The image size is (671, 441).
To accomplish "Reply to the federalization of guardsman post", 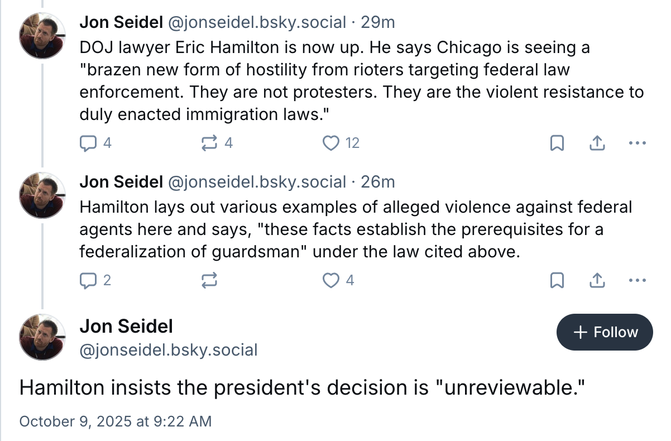I will click(88, 280).
